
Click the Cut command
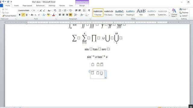click(5, 9)
